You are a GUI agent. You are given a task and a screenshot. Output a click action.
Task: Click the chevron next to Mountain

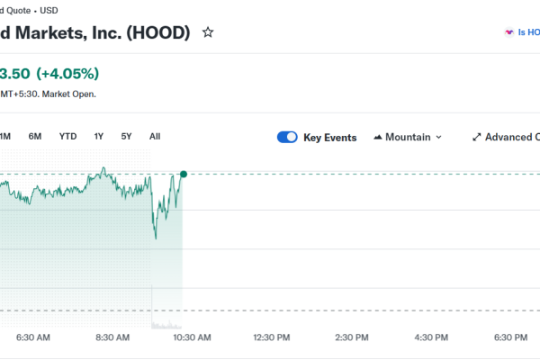[x=438, y=138]
